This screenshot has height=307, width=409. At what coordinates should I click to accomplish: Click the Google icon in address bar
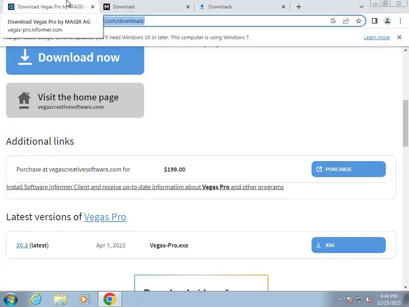[333, 21]
